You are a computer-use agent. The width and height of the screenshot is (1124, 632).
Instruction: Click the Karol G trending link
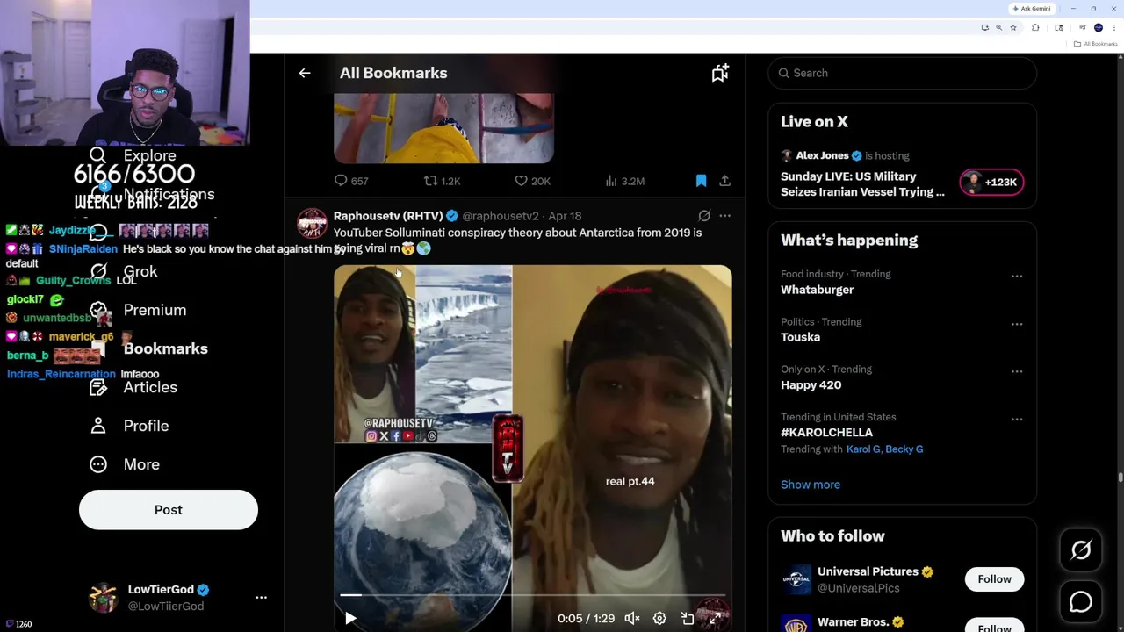[x=863, y=449]
